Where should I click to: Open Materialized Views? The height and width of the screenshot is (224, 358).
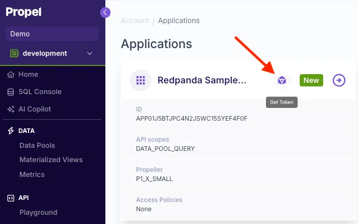[x=51, y=160]
